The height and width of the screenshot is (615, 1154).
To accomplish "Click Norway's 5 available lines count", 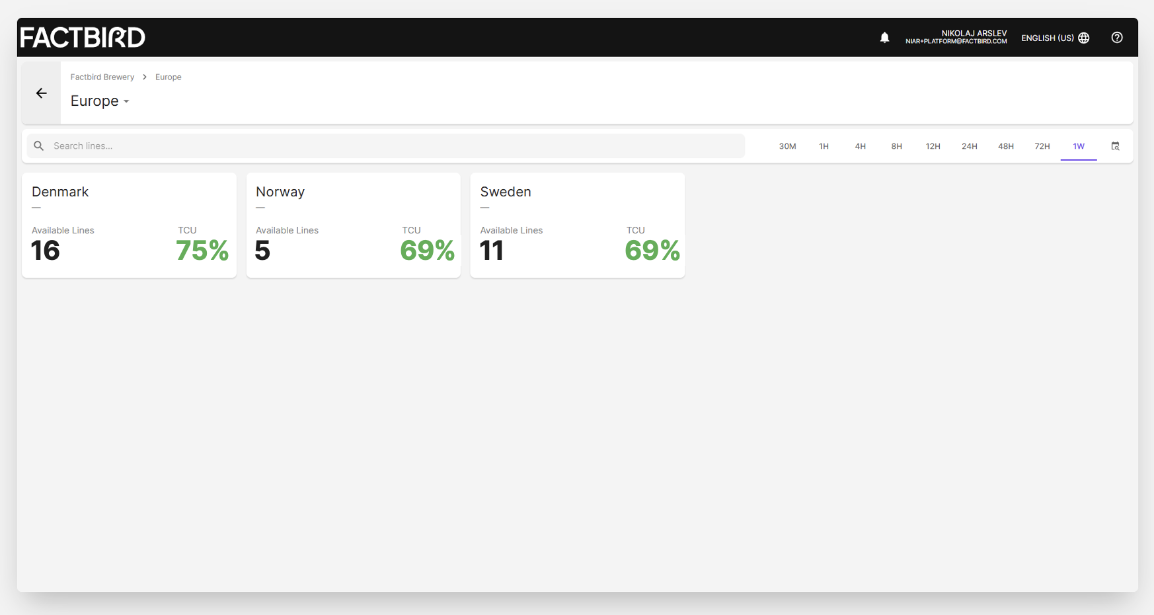I will coord(262,251).
